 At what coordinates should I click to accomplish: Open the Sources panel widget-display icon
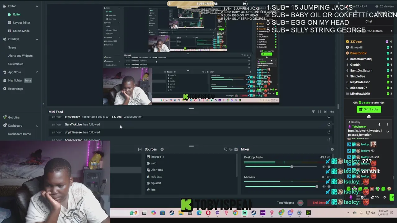click(225, 149)
